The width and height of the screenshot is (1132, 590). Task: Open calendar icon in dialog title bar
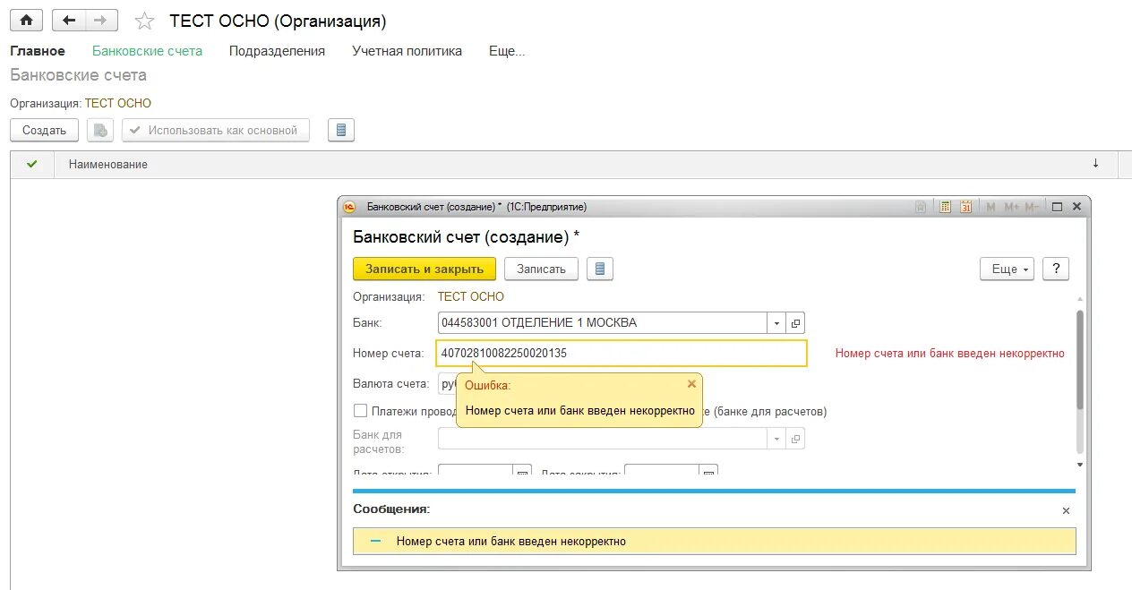click(966, 207)
